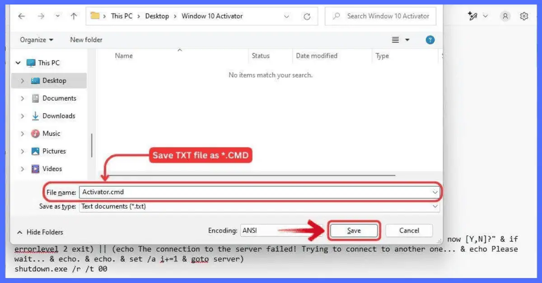Change view layout icon
Image resolution: width=542 pixels, height=283 pixels.
[396, 40]
